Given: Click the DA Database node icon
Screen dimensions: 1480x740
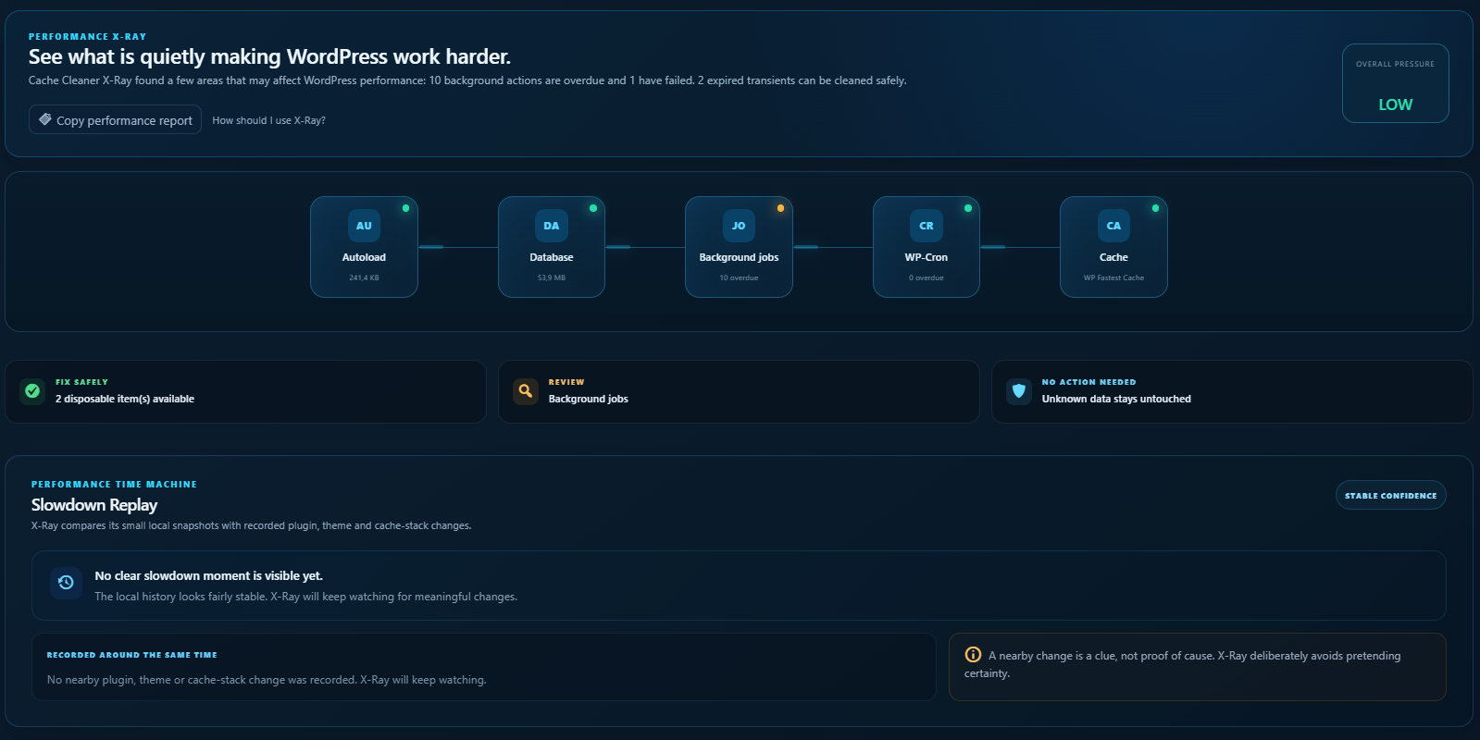Looking at the screenshot, I should click(552, 226).
